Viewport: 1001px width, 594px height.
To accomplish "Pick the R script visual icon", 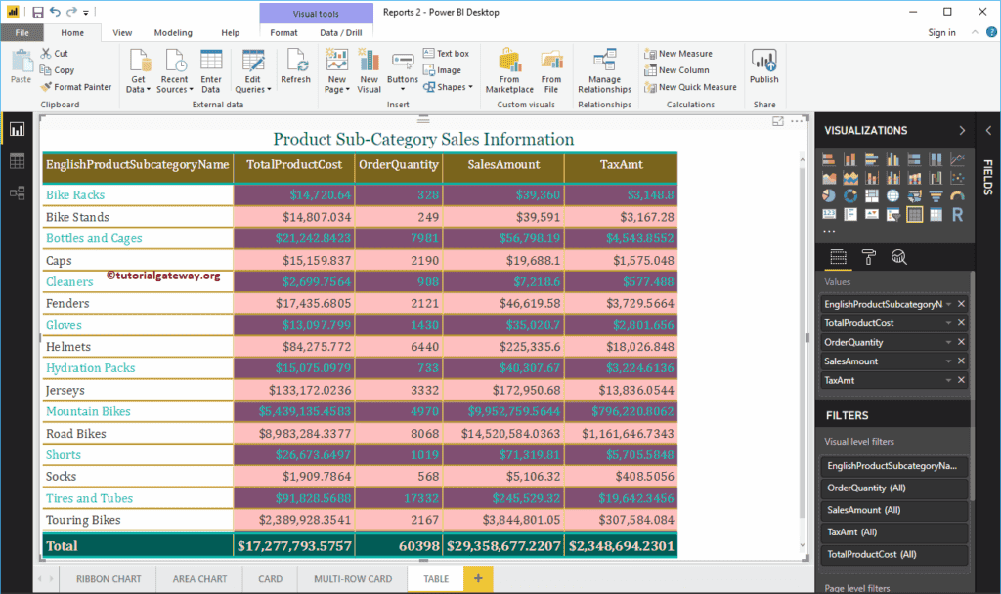I will [957, 213].
